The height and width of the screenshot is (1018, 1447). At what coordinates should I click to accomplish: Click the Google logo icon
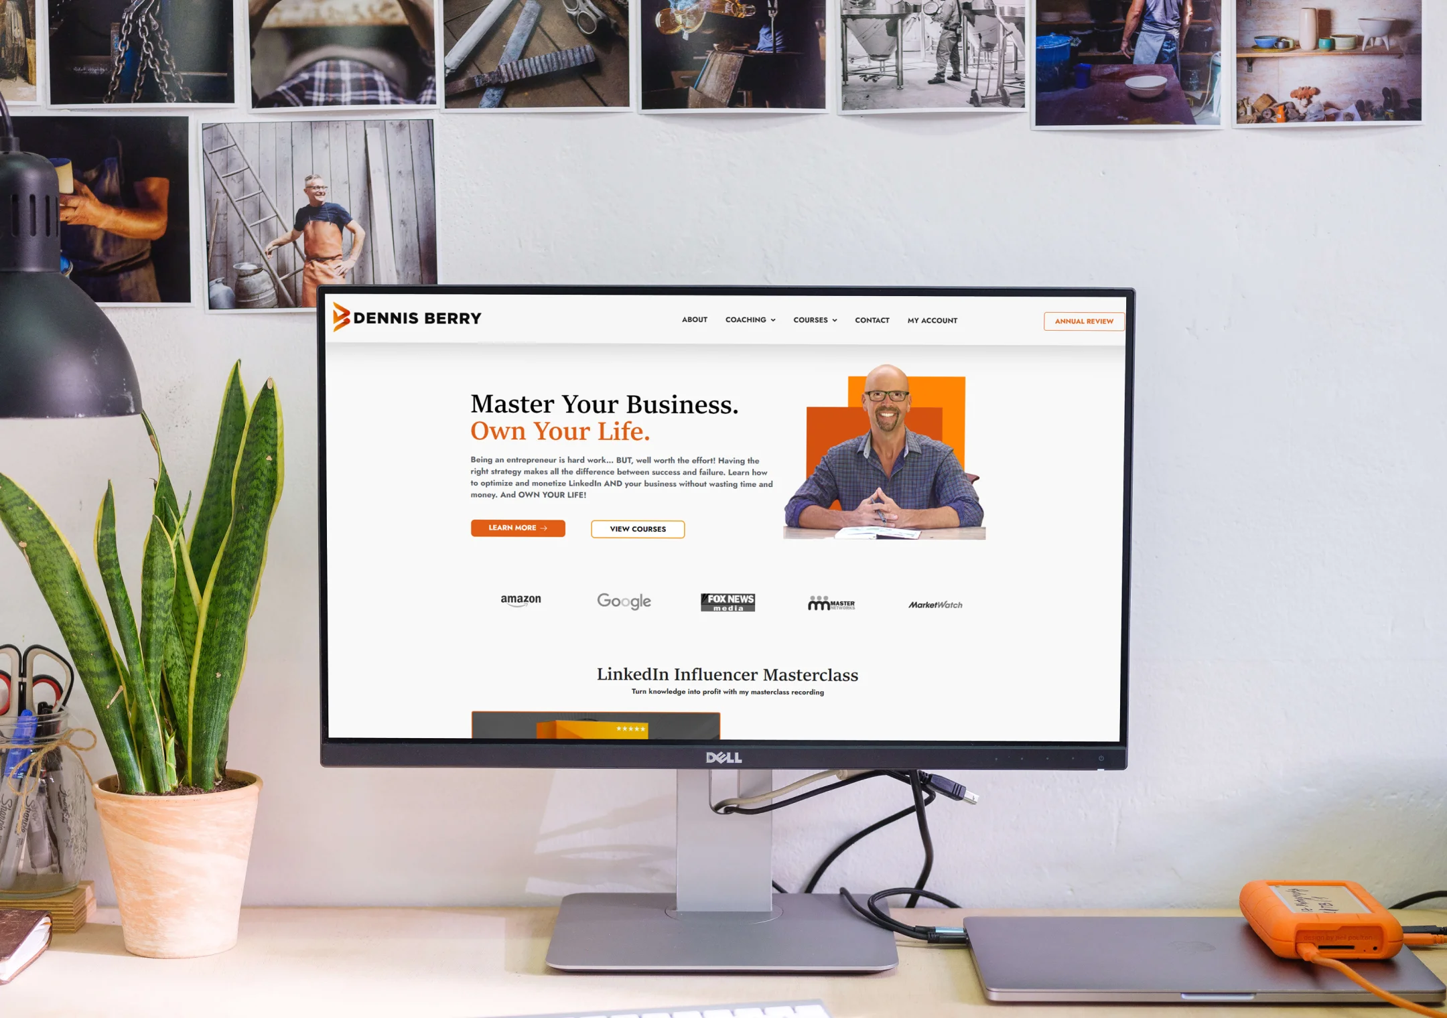pyautogui.click(x=624, y=601)
